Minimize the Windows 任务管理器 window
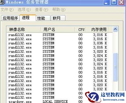Screen dimensions: 126x103 point(107,2)
